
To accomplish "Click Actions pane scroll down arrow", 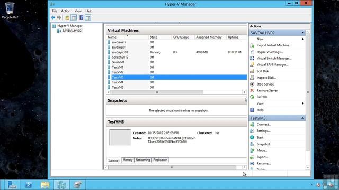I will [308, 167].
